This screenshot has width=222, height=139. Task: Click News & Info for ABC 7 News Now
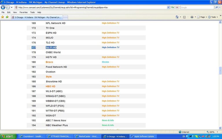108,120
